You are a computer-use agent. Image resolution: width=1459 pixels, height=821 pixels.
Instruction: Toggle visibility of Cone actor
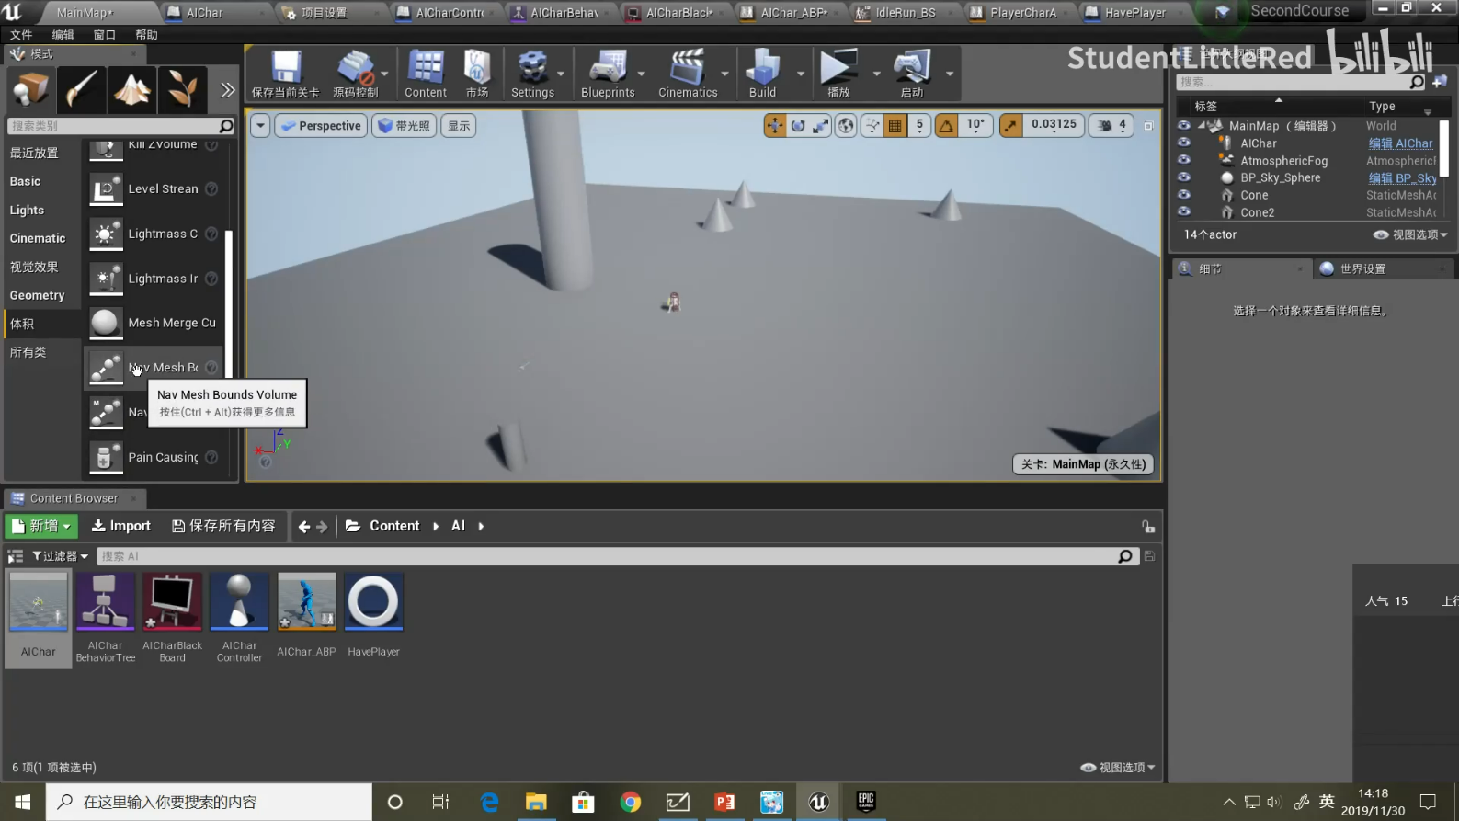pyautogui.click(x=1184, y=195)
